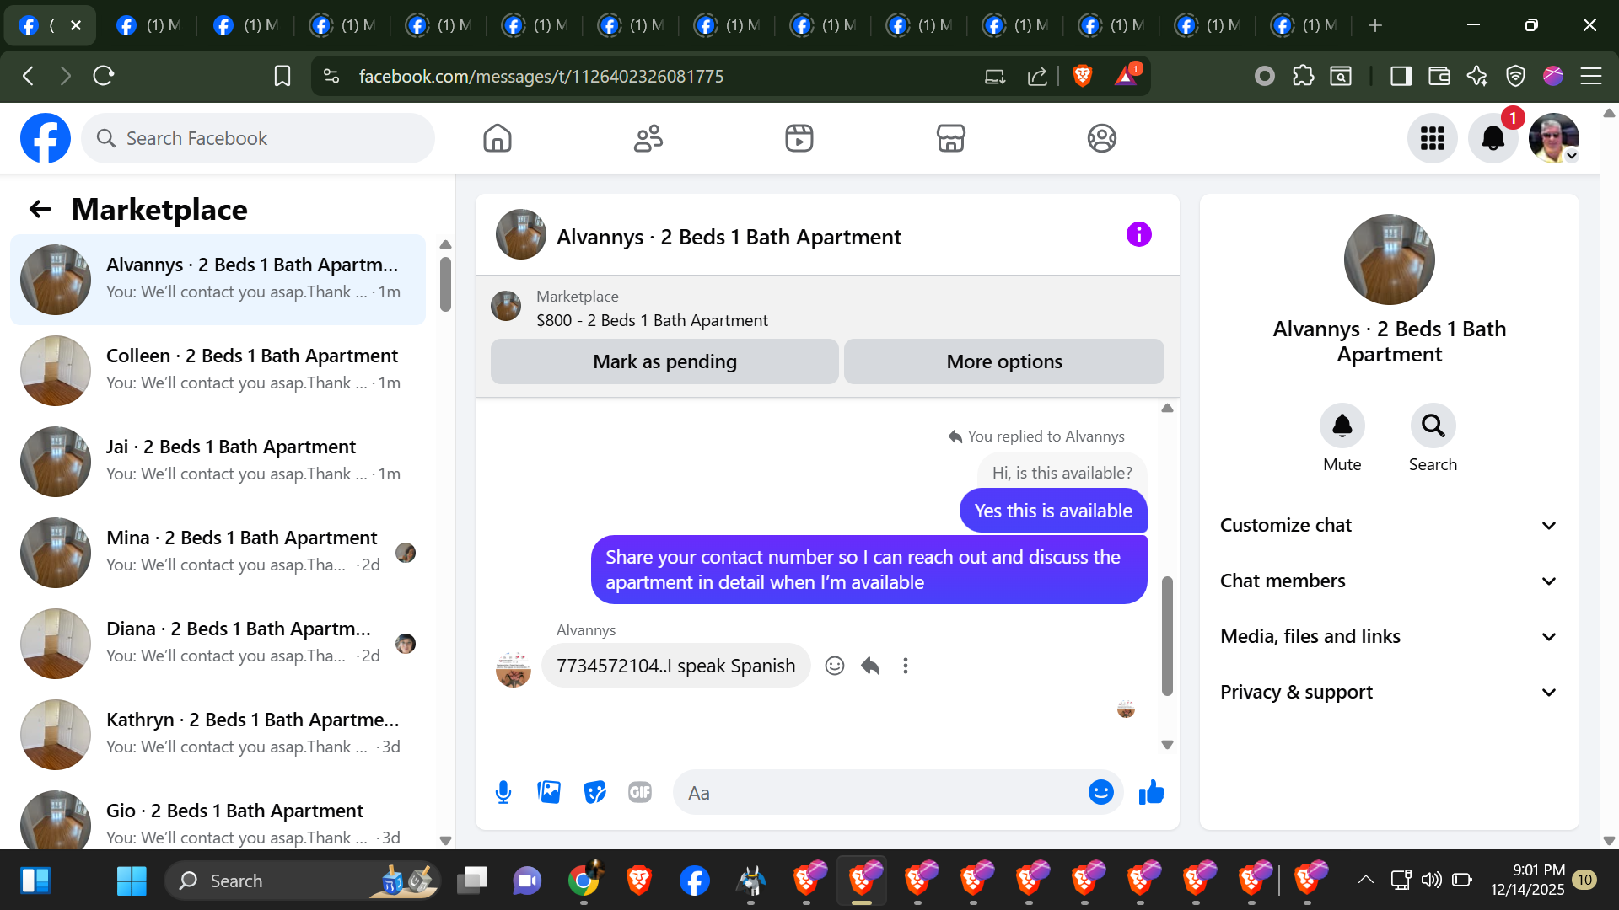Image resolution: width=1619 pixels, height=910 pixels.
Task: React to Alvannys' message with emoji icon
Action: (835, 666)
